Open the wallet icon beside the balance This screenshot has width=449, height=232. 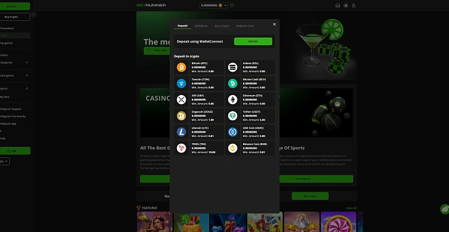(x=232, y=6)
